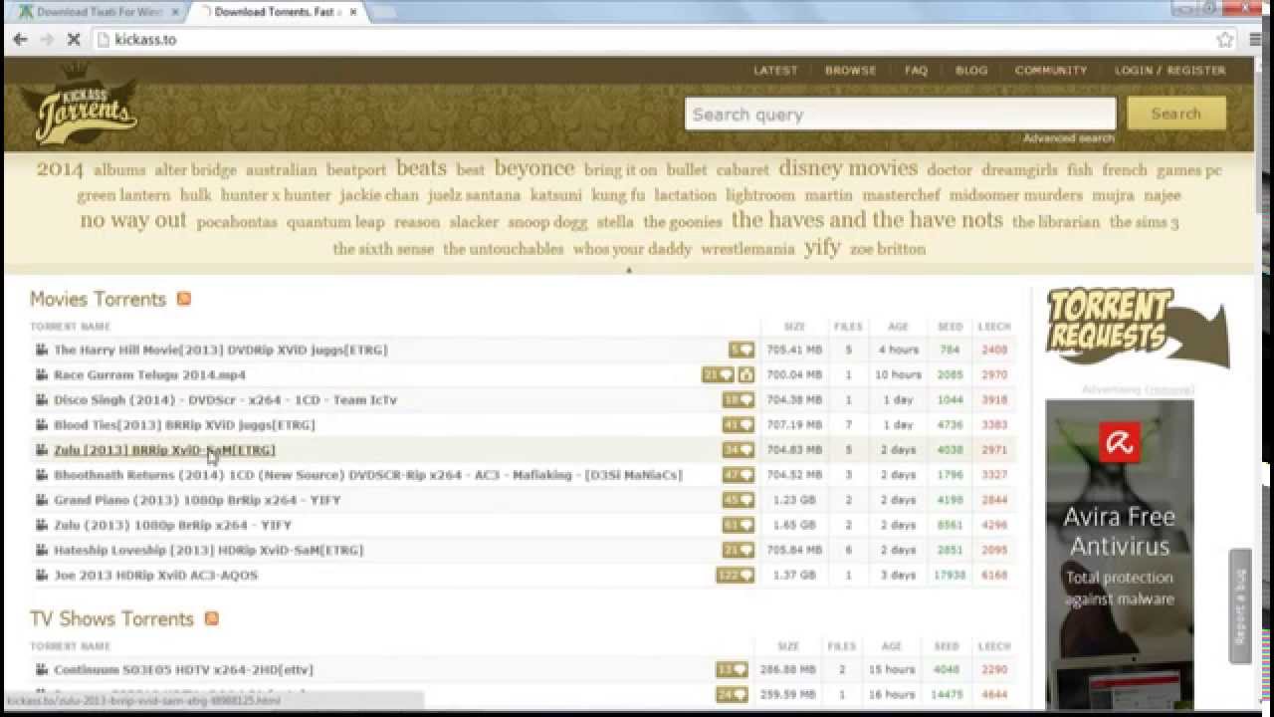Click the browser back arrow

click(19, 40)
